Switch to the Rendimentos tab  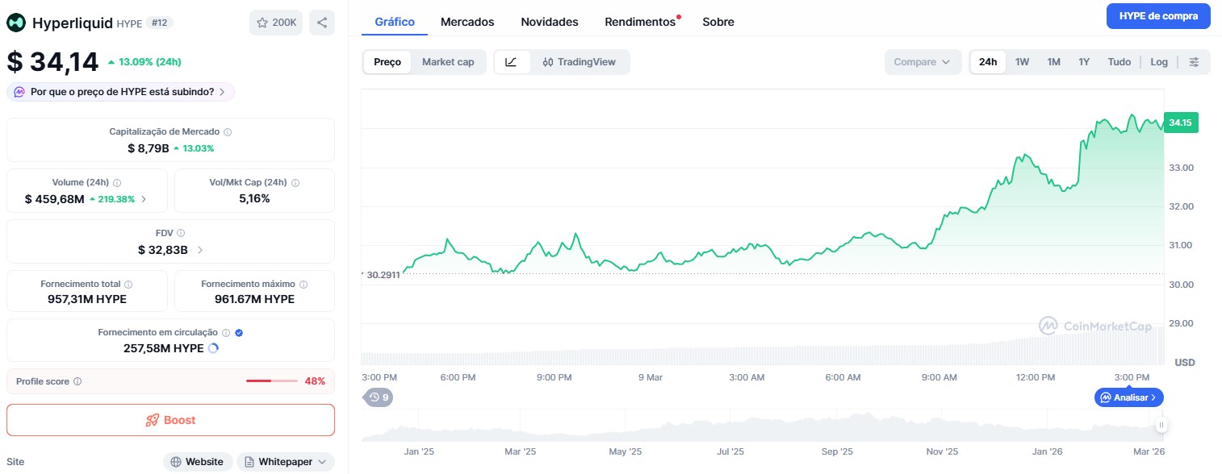pyautogui.click(x=639, y=22)
